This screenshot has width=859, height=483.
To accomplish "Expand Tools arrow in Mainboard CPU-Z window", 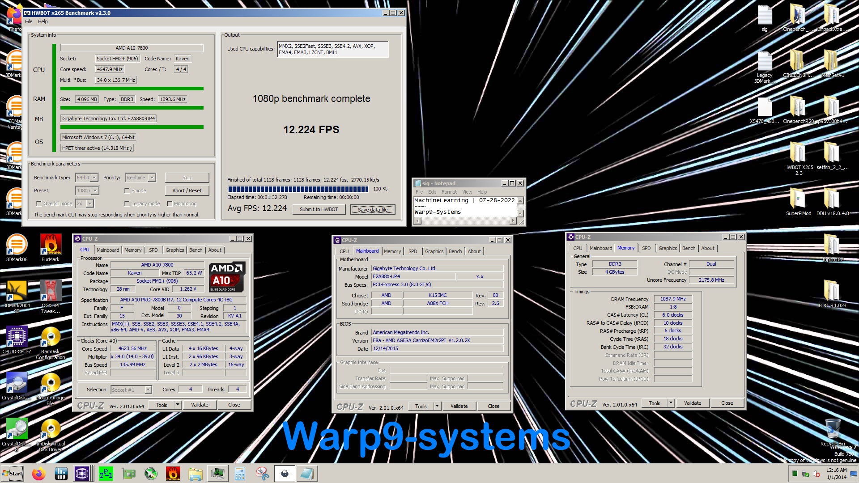I will [437, 406].
